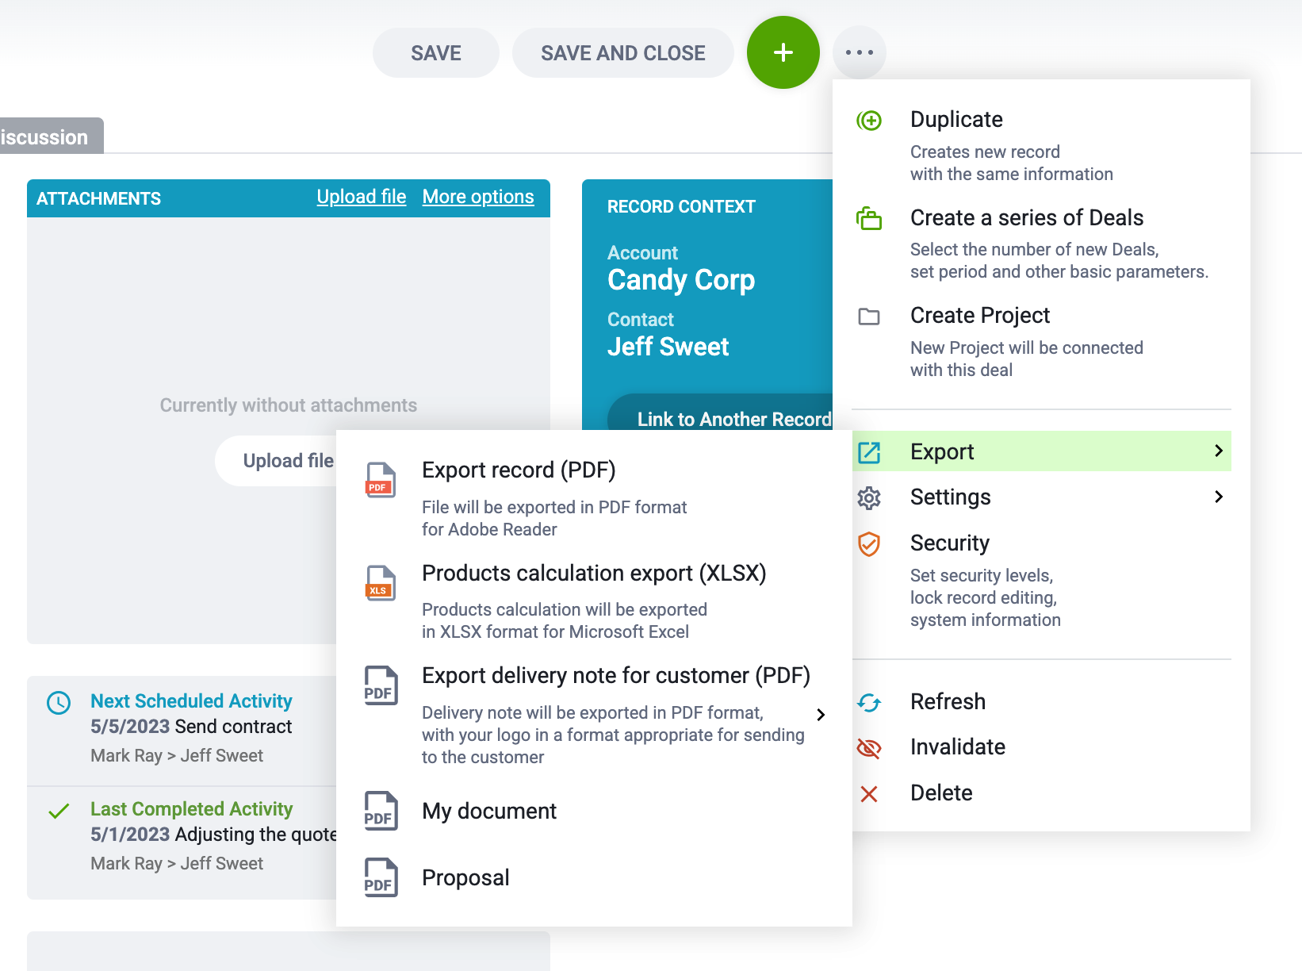Viewport: 1302px width, 971px height.
Task: Click the crossed-eye Invalidate icon
Action: click(x=869, y=748)
